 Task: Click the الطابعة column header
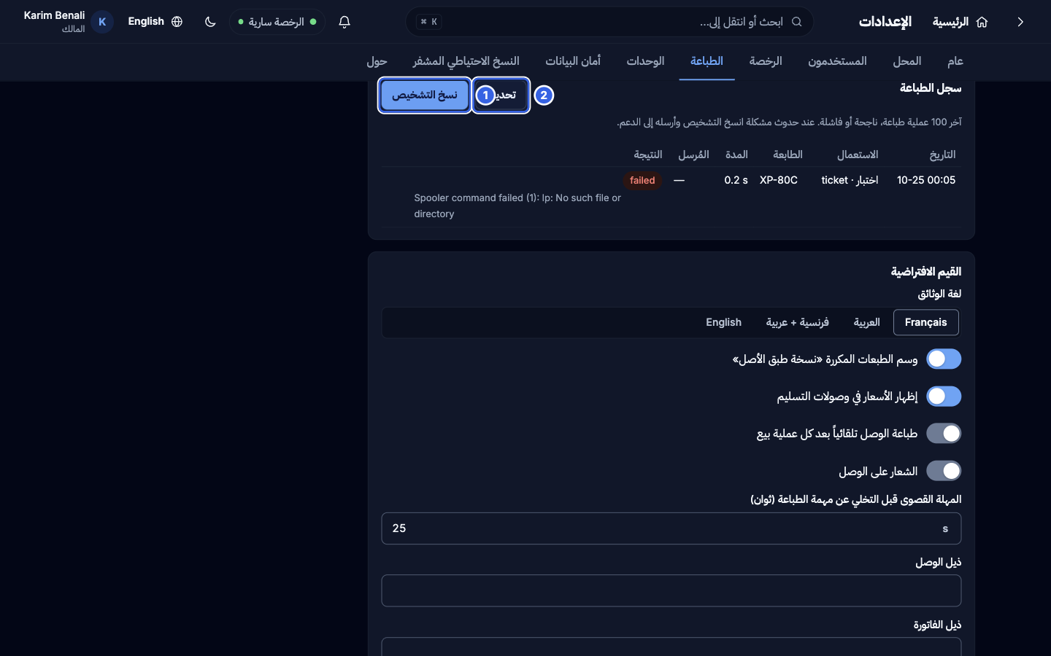[788, 155]
